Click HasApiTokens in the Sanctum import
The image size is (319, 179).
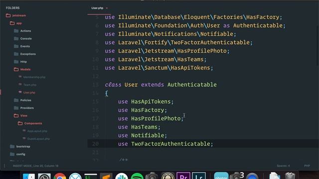coord(190,68)
